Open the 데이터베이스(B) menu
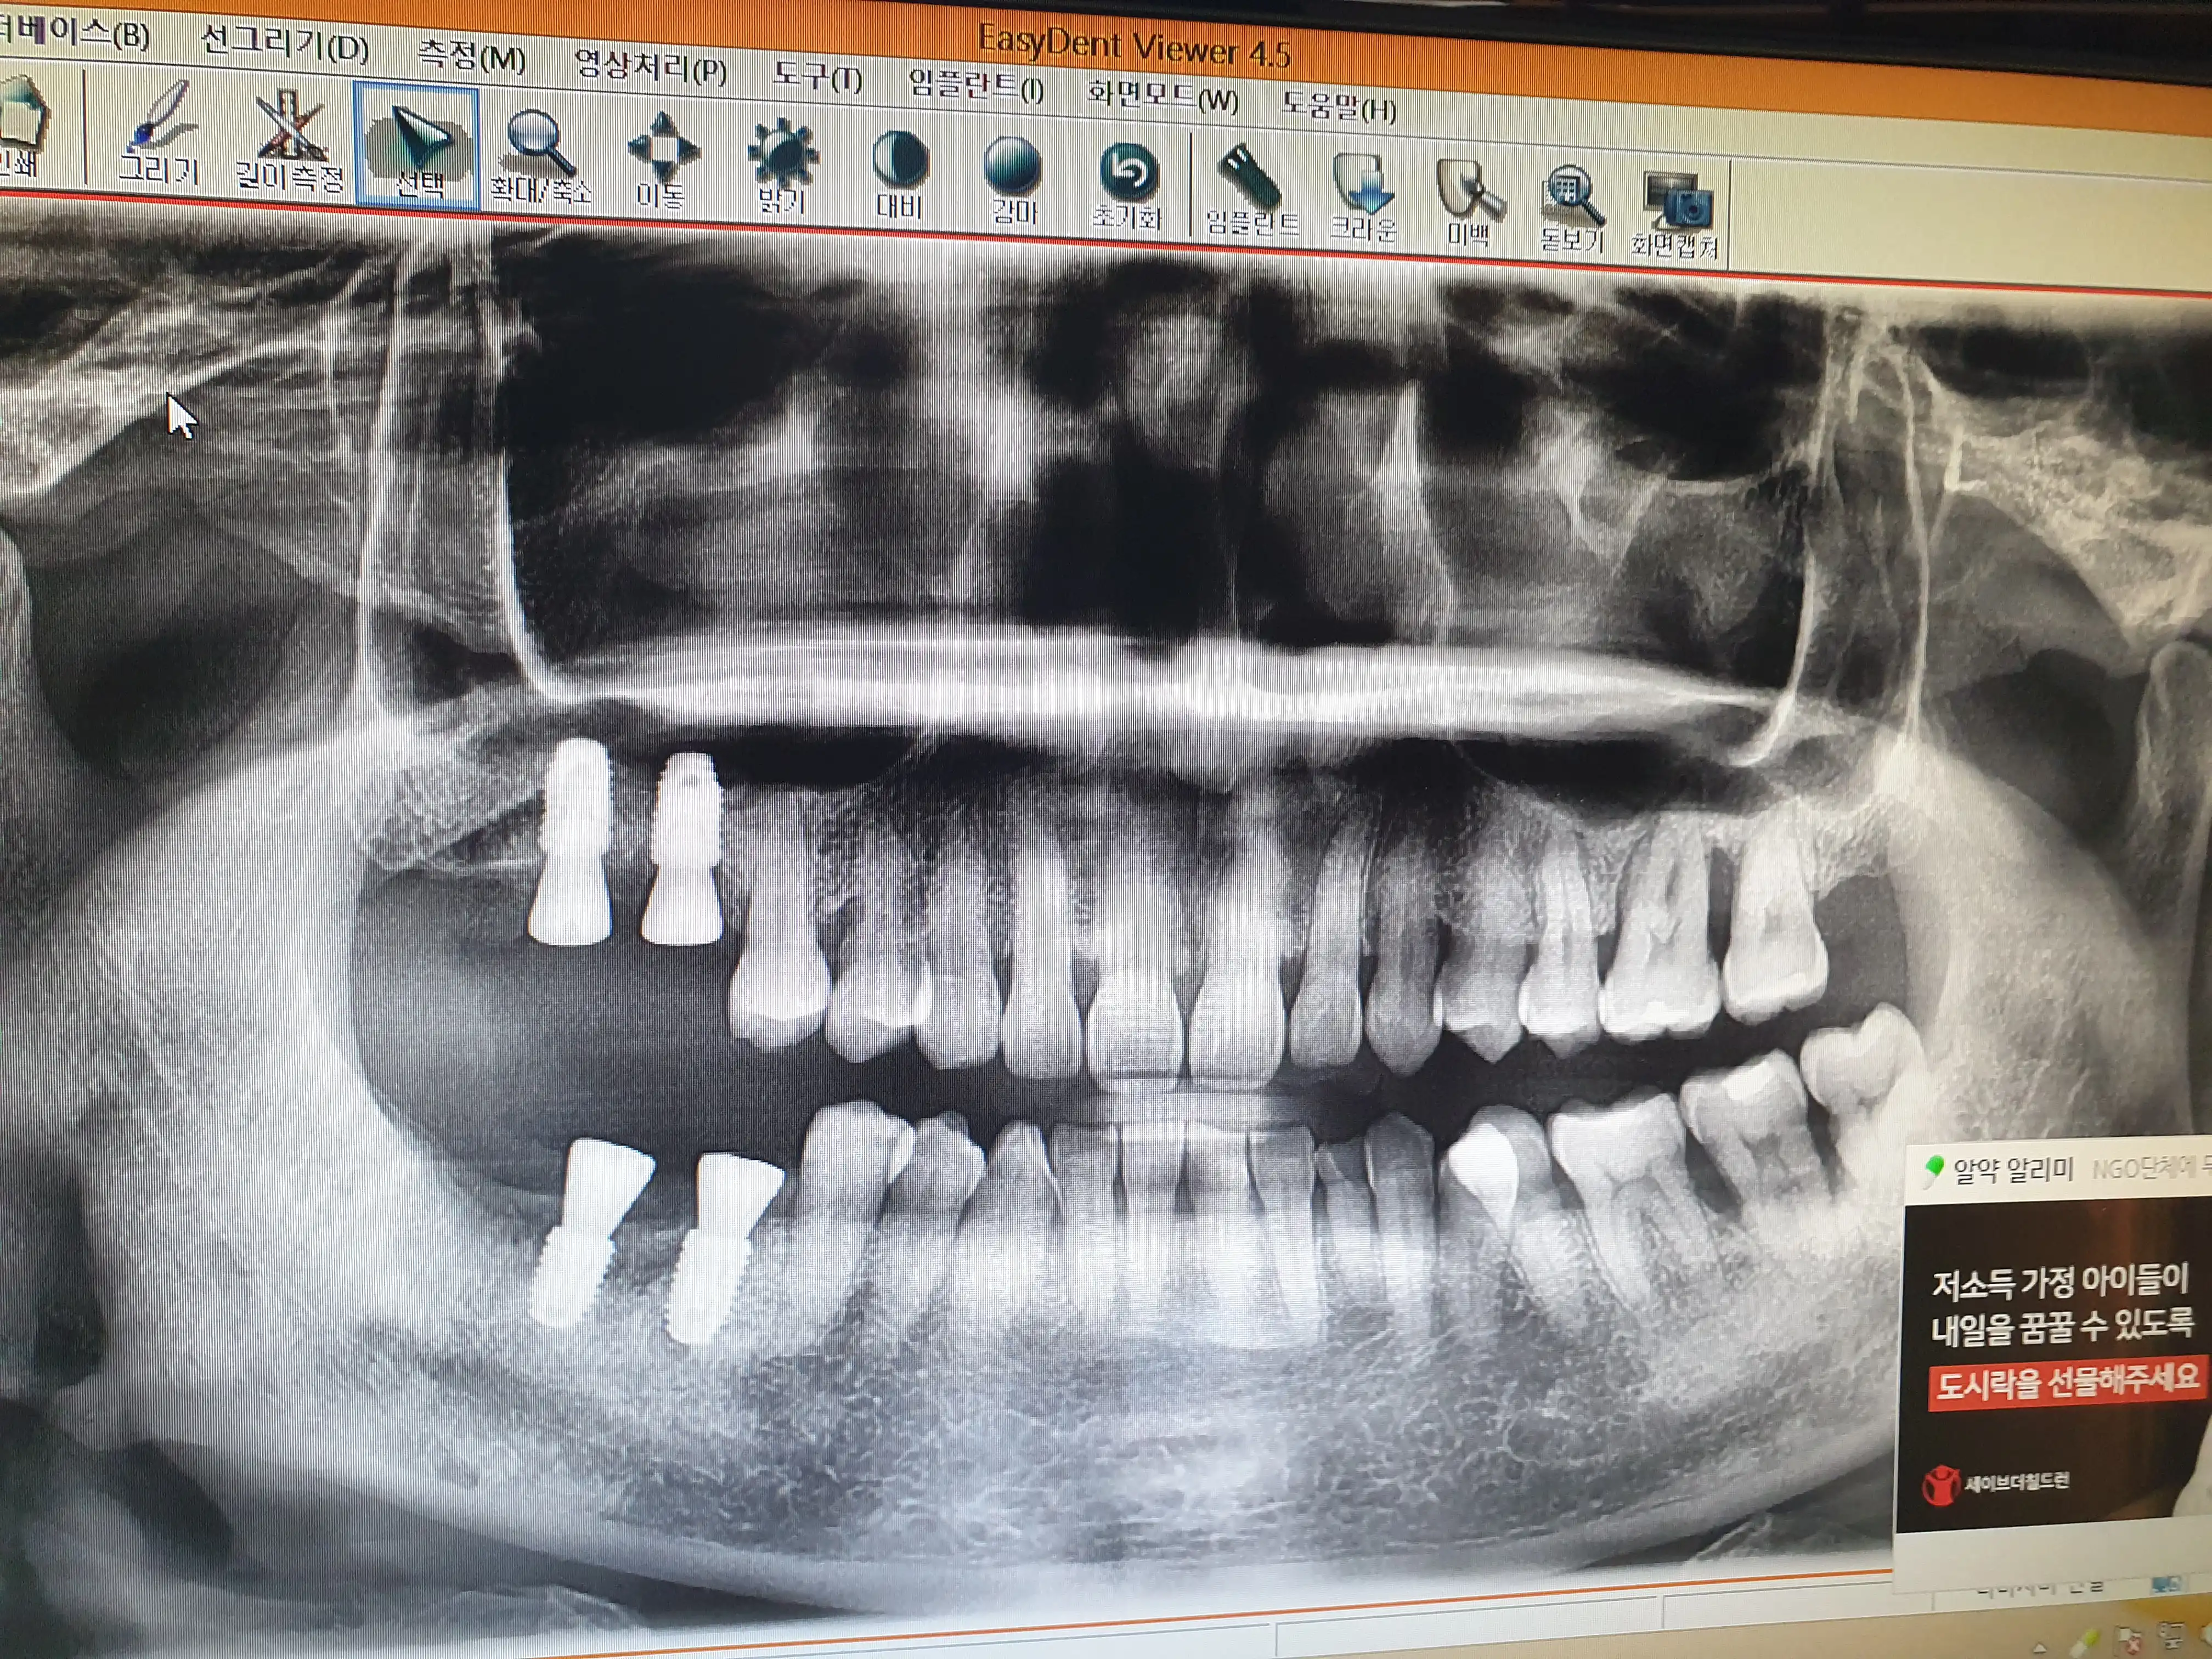The width and height of the screenshot is (2212, 1659). [x=74, y=32]
